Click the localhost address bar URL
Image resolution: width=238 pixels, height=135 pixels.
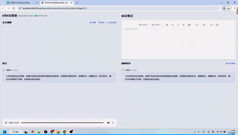[55, 8]
